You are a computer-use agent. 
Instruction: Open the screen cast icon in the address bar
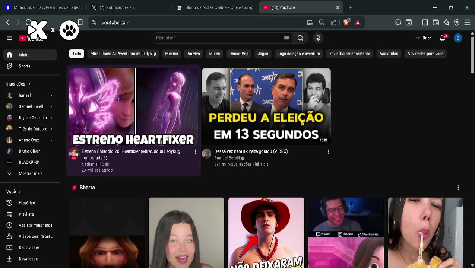[x=310, y=22]
